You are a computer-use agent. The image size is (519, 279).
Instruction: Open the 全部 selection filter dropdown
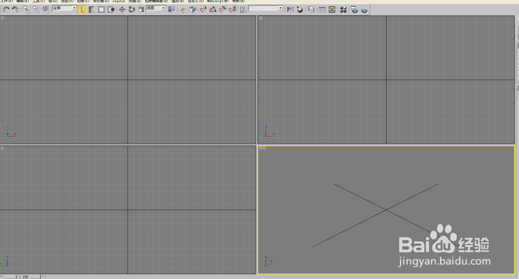pyautogui.click(x=64, y=8)
